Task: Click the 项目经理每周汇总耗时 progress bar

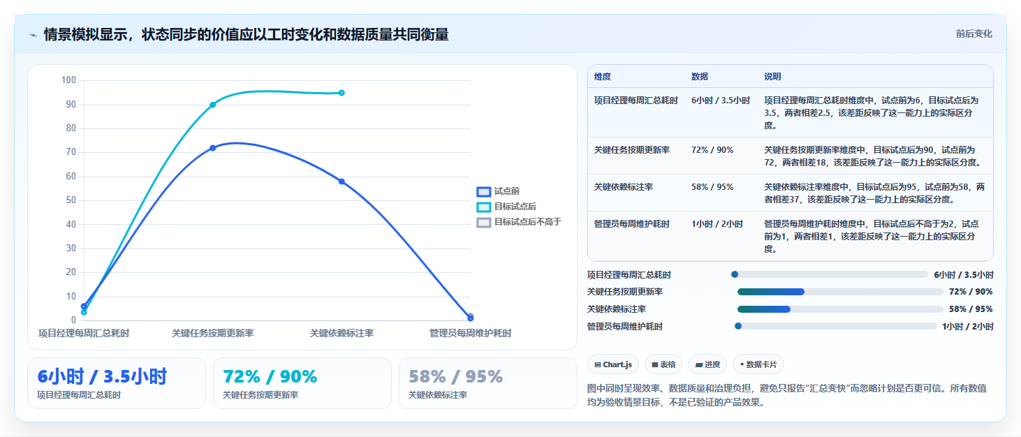Action: coord(829,275)
